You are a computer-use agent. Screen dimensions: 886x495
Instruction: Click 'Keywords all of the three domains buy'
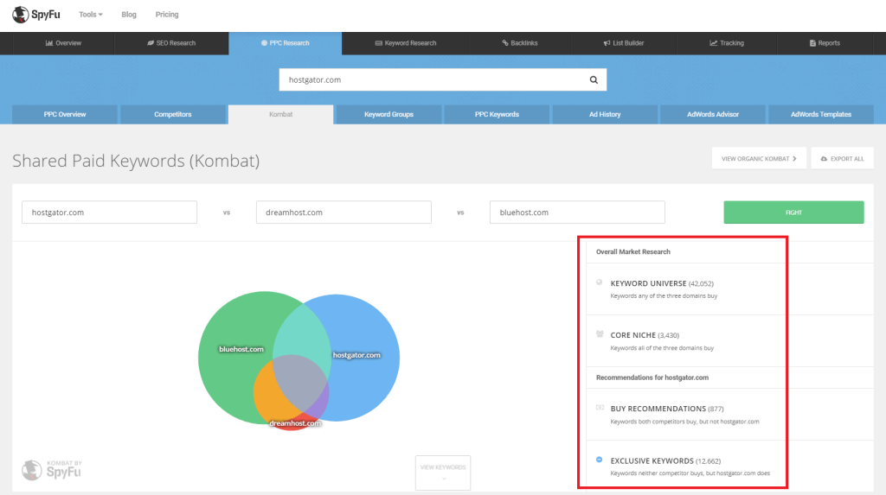(x=662, y=347)
